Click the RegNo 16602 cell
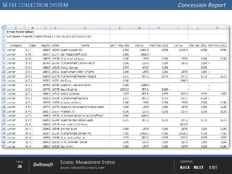Image resolution: width=232 pixels, height=174 pixels. (x=46, y=142)
